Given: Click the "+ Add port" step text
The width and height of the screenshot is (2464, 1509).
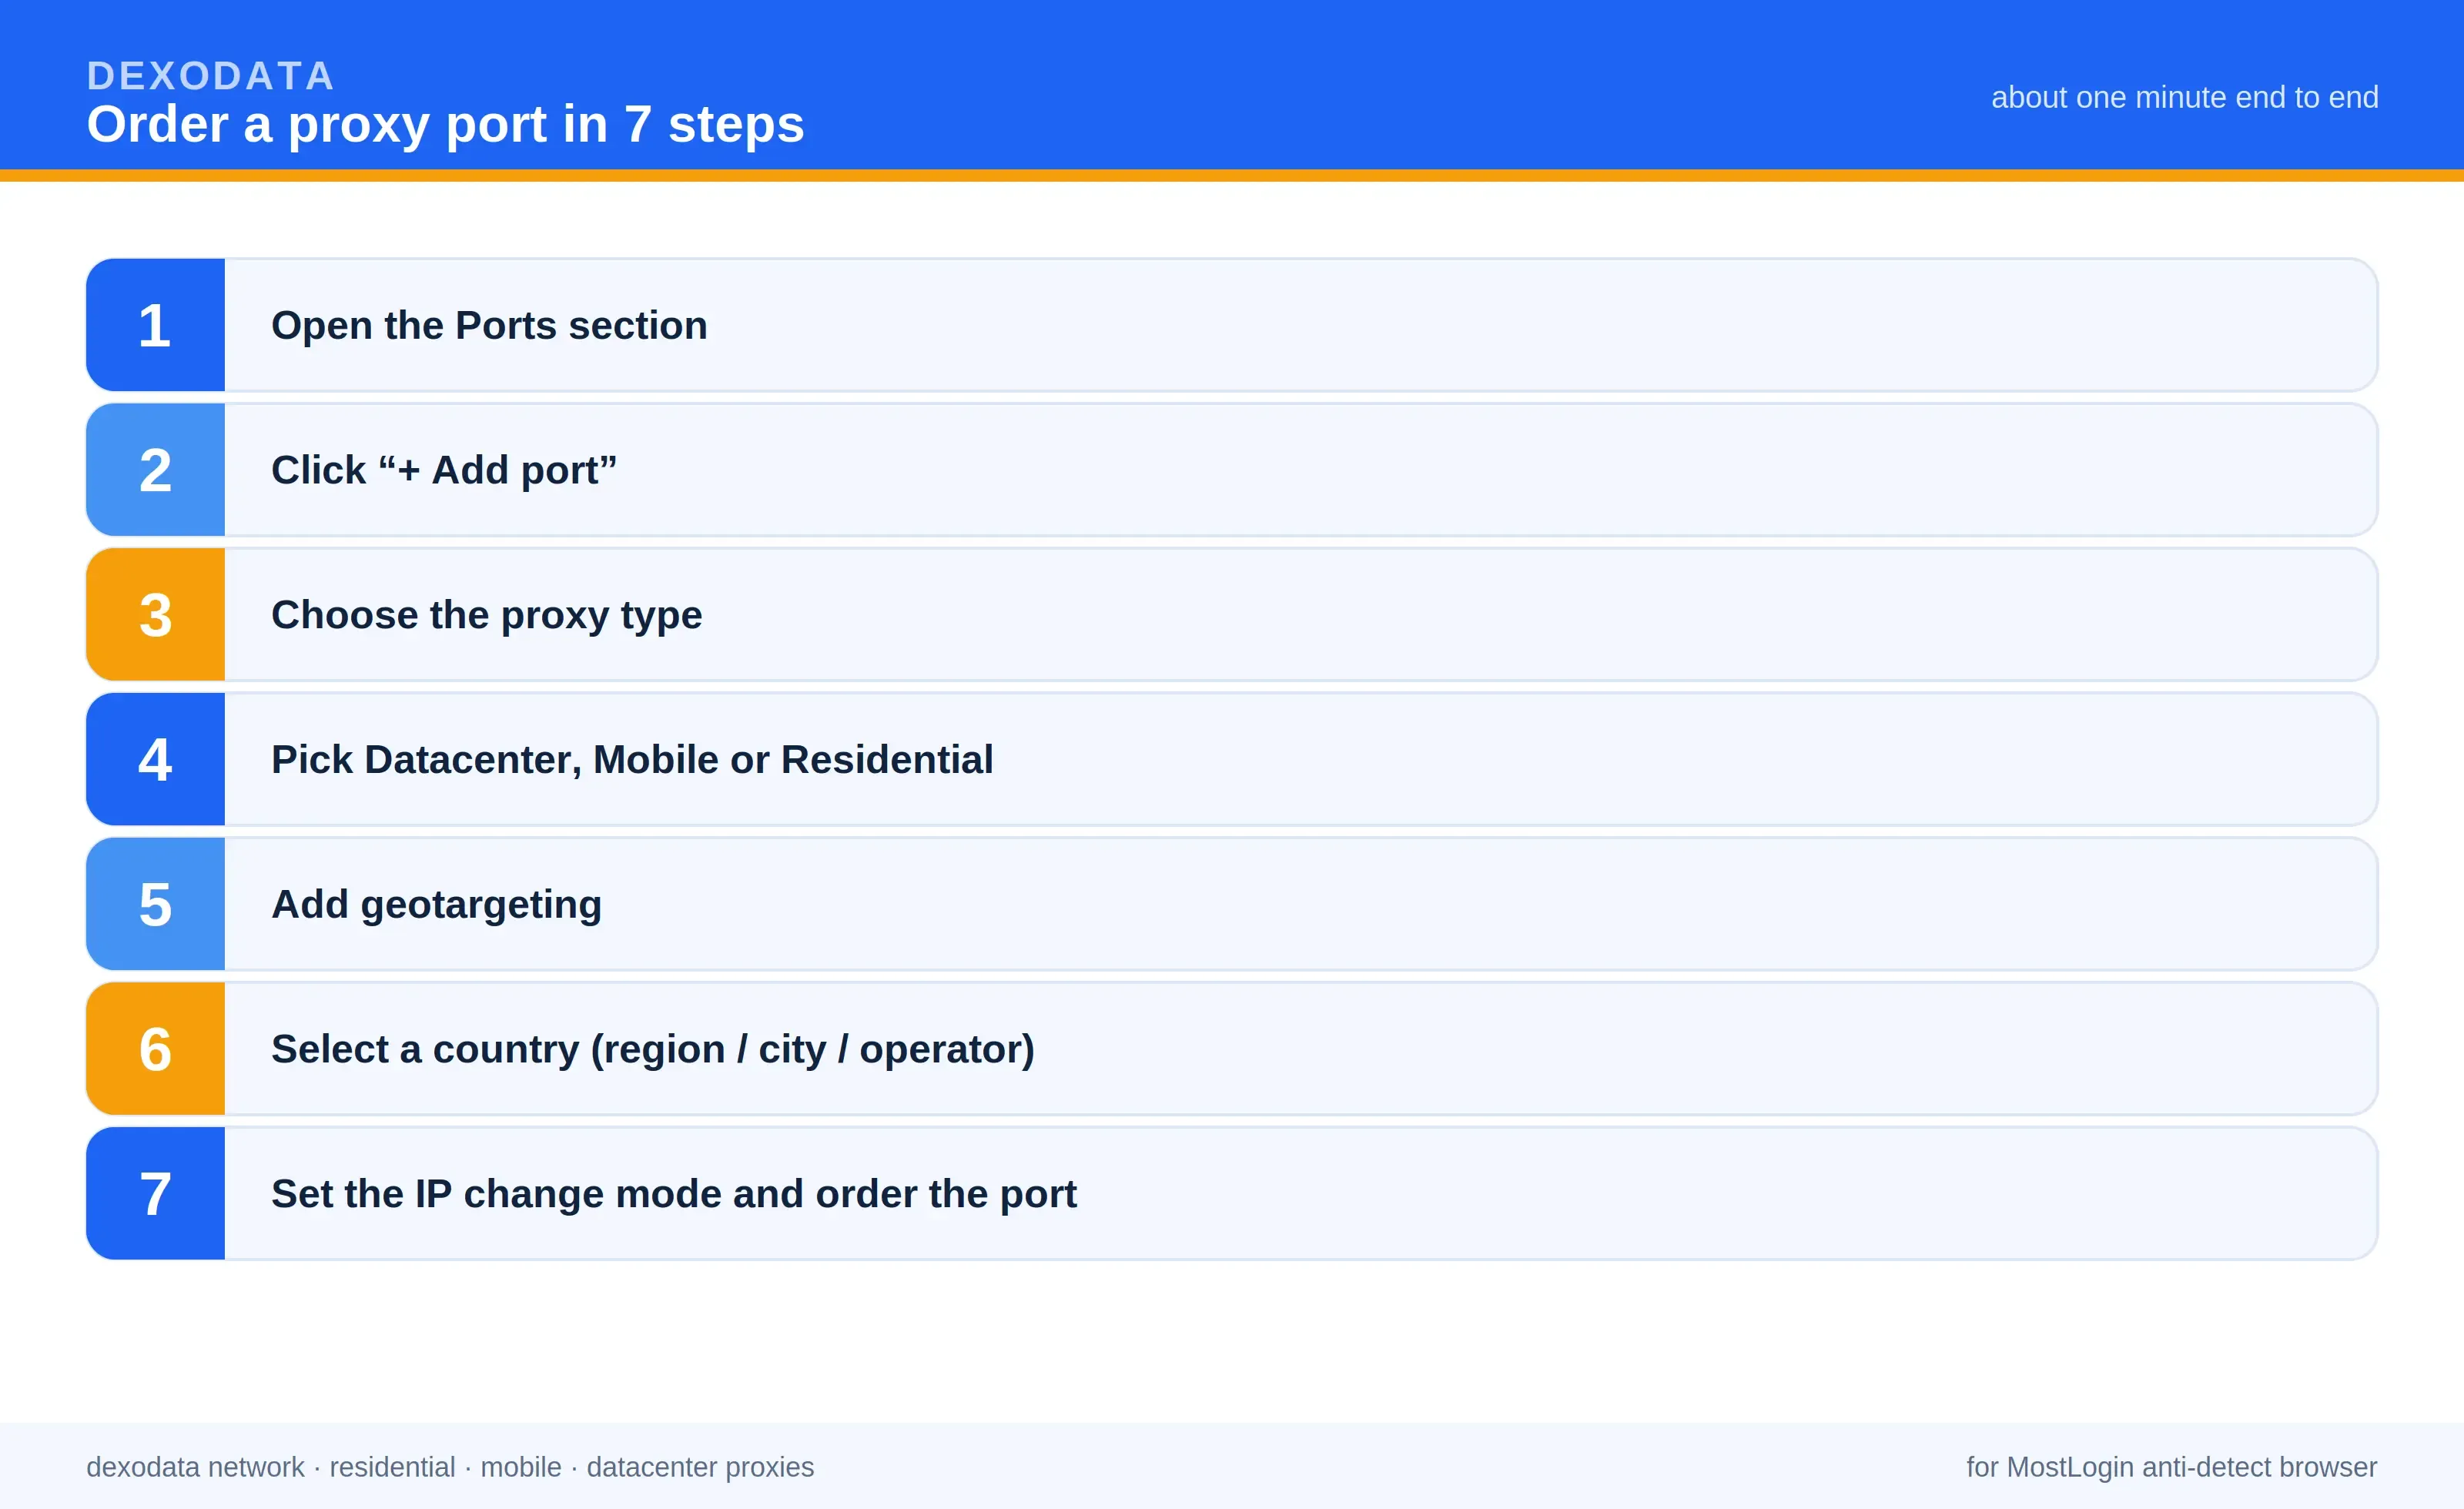Looking at the screenshot, I should tap(444, 470).
